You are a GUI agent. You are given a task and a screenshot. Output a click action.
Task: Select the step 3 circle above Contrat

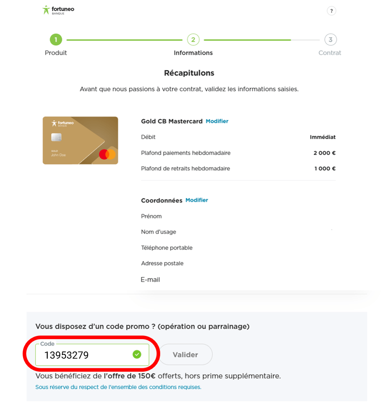[330, 40]
